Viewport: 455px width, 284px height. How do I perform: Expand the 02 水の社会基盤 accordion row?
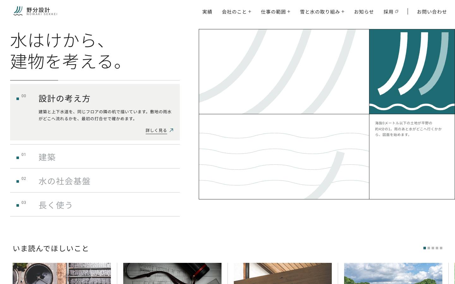[x=95, y=180]
